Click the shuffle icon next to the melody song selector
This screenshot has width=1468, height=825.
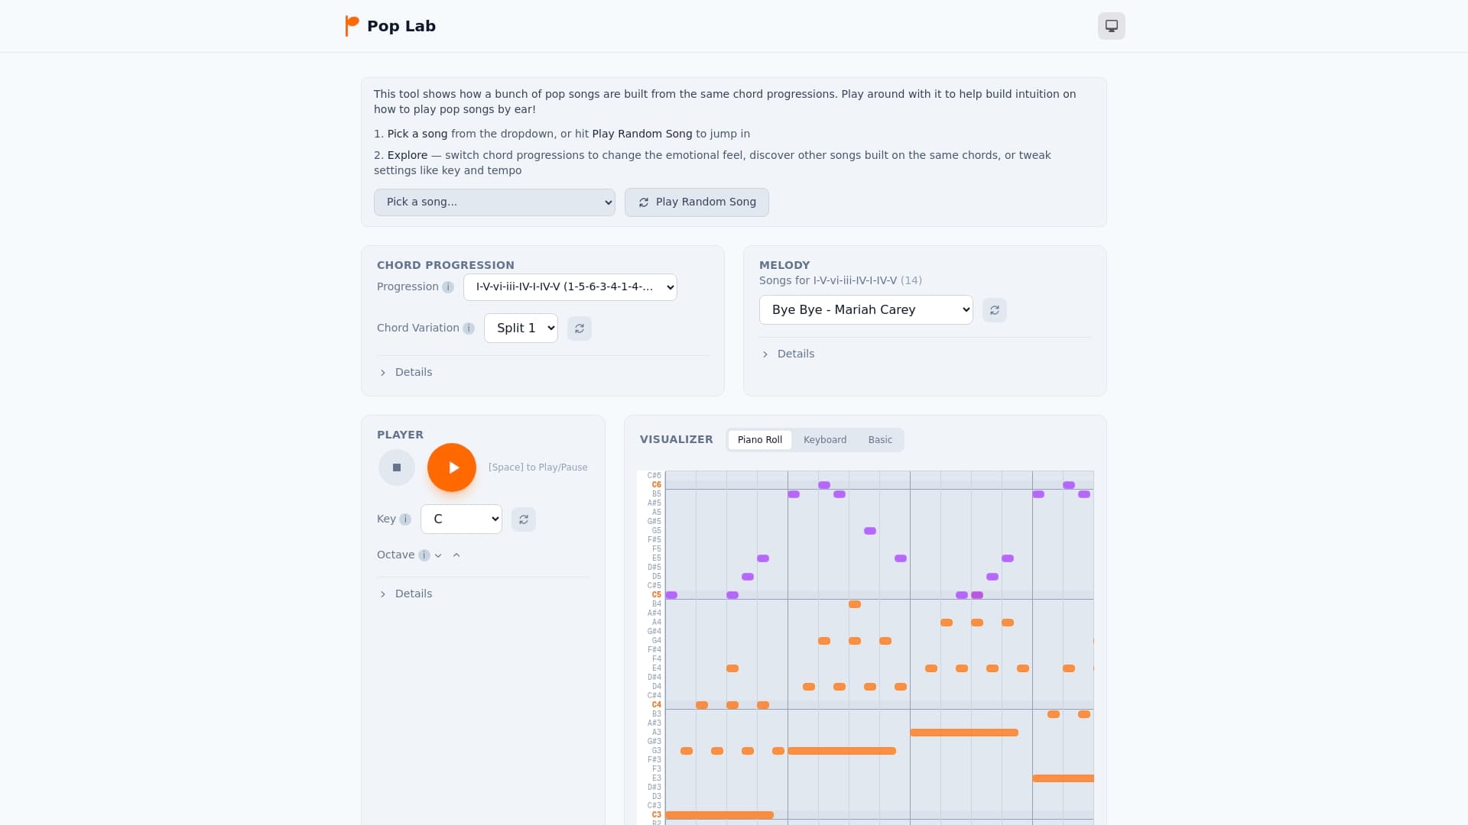pos(994,309)
